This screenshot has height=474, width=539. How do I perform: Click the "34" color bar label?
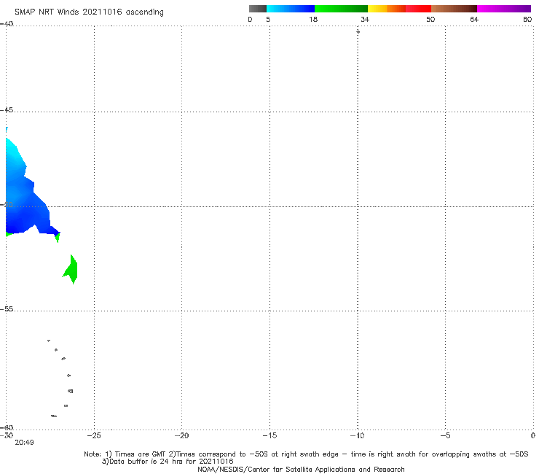[365, 19]
